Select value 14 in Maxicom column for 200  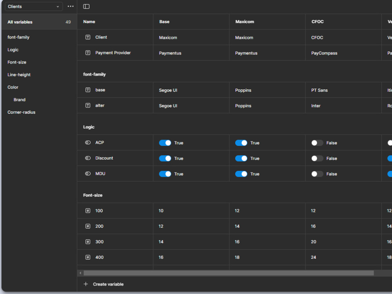coord(237,226)
